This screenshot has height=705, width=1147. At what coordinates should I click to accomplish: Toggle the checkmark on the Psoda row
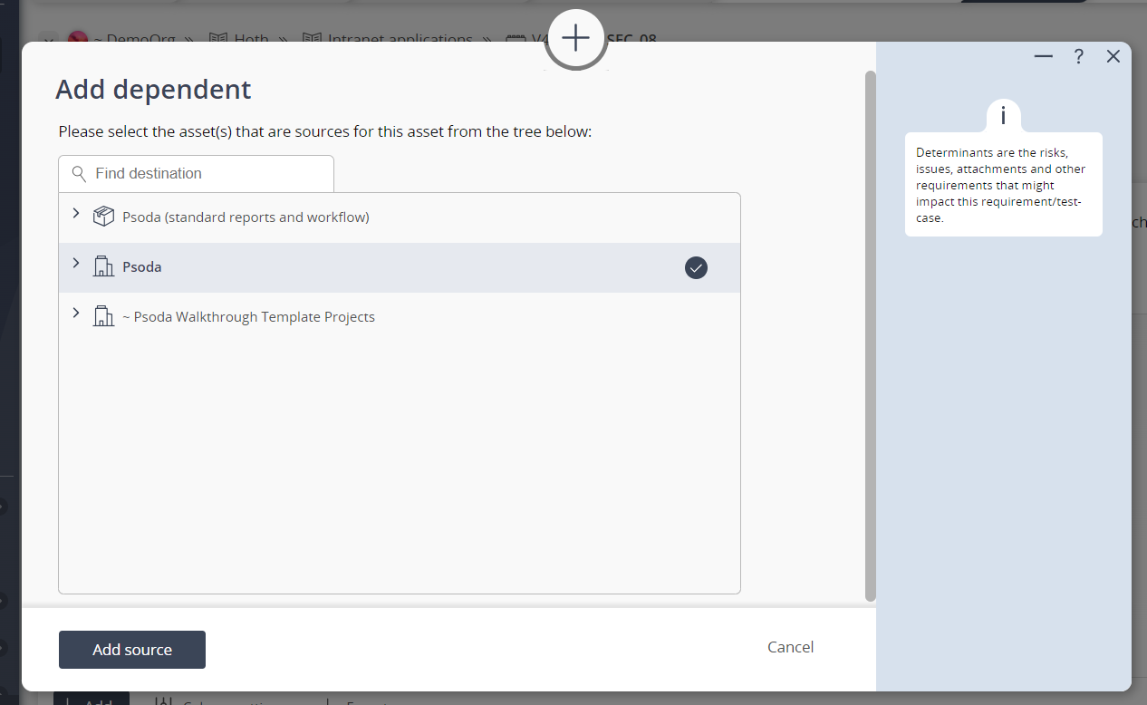pos(696,267)
